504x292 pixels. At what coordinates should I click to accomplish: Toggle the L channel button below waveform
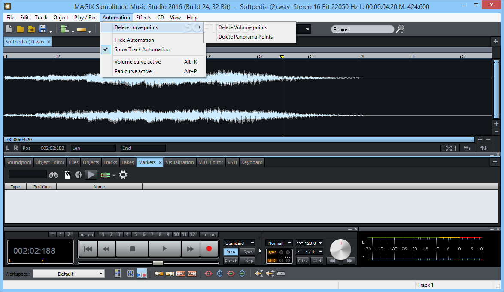coord(8,148)
